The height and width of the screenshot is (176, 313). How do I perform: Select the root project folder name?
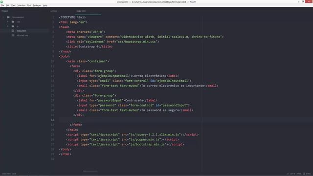tap(18, 17)
